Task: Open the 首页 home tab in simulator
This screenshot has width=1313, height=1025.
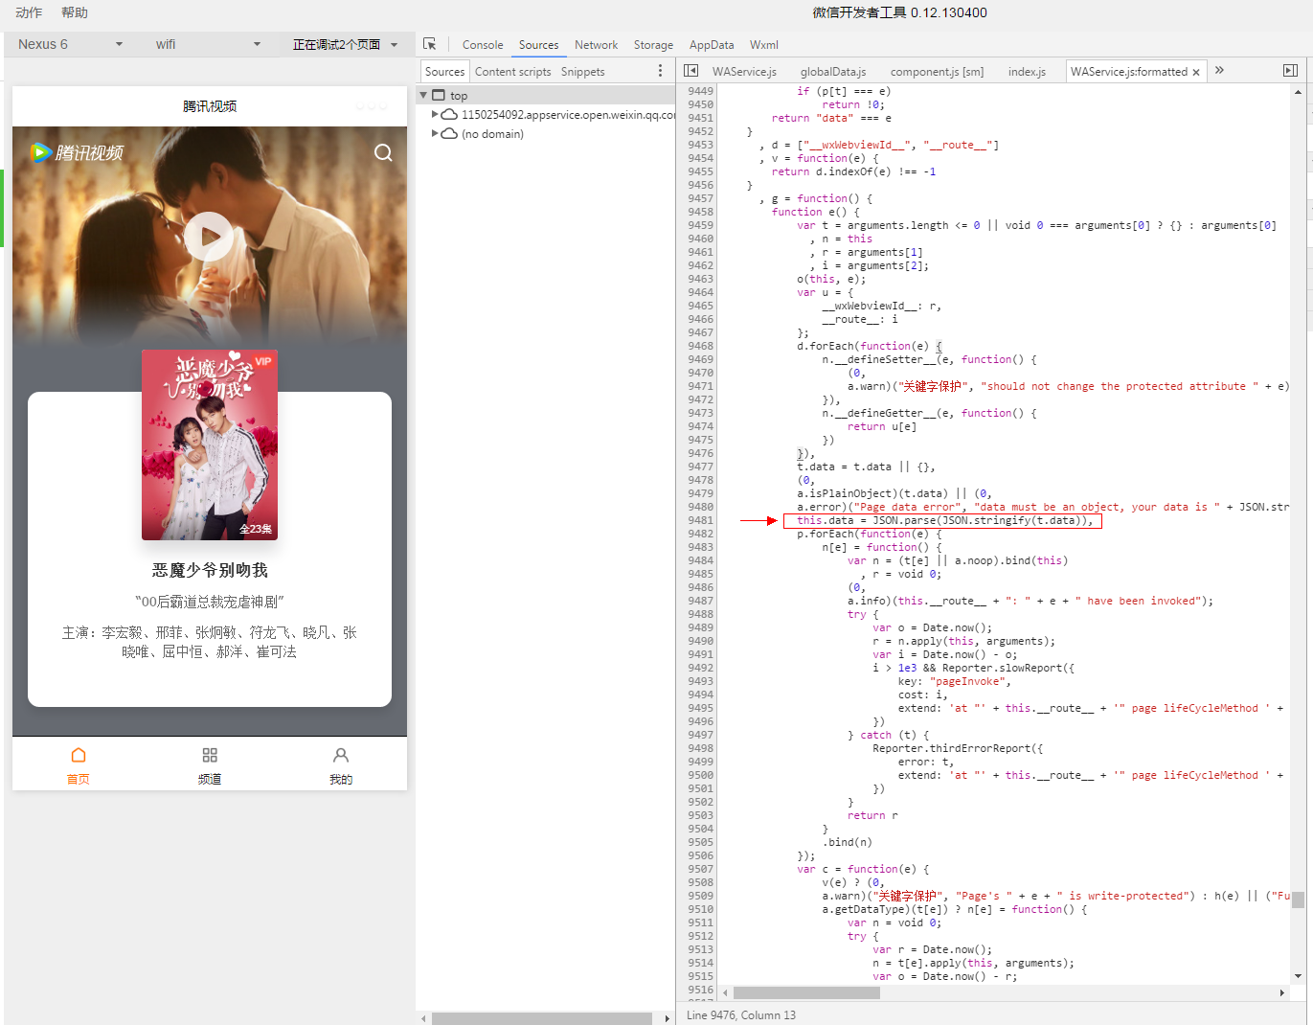Action: [79, 765]
